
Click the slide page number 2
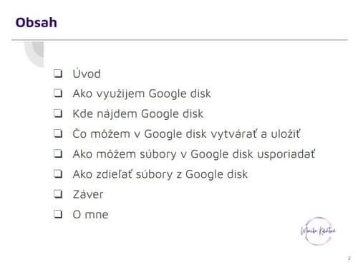(x=349, y=258)
